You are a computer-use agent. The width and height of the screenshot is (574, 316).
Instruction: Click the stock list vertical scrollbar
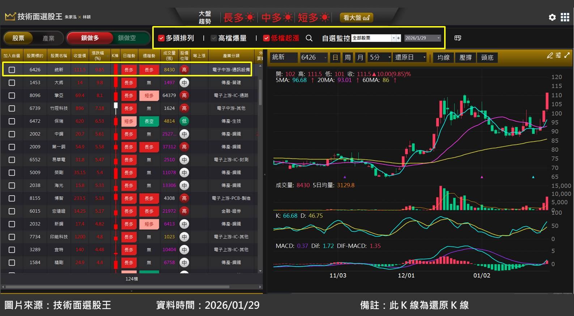coord(260,92)
